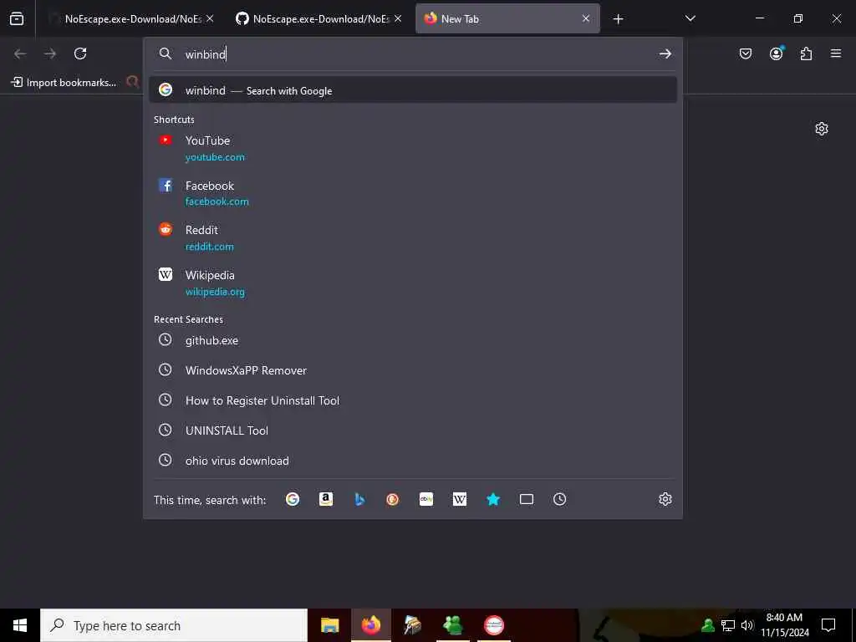Close the GitHub NoEscape.exe-Download tab
The height and width of the screenshot is (642, 856).
(x=398, y=18)
